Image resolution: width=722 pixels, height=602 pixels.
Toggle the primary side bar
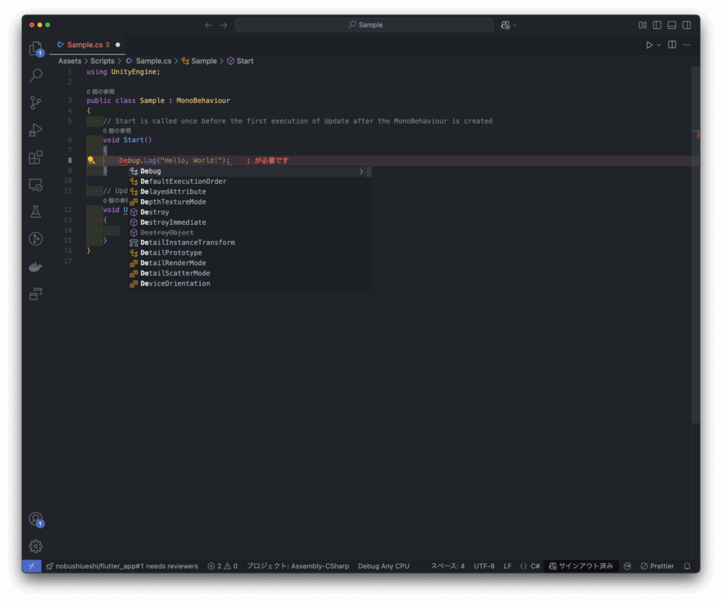point(657,25)
